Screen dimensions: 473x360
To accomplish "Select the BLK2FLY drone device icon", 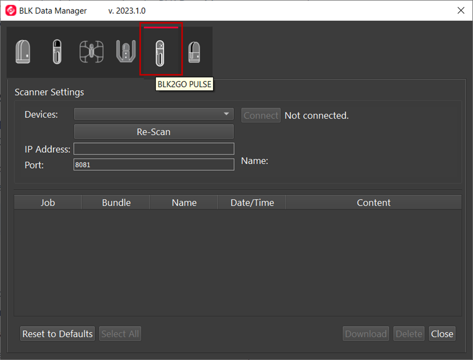I will (91, 51).
